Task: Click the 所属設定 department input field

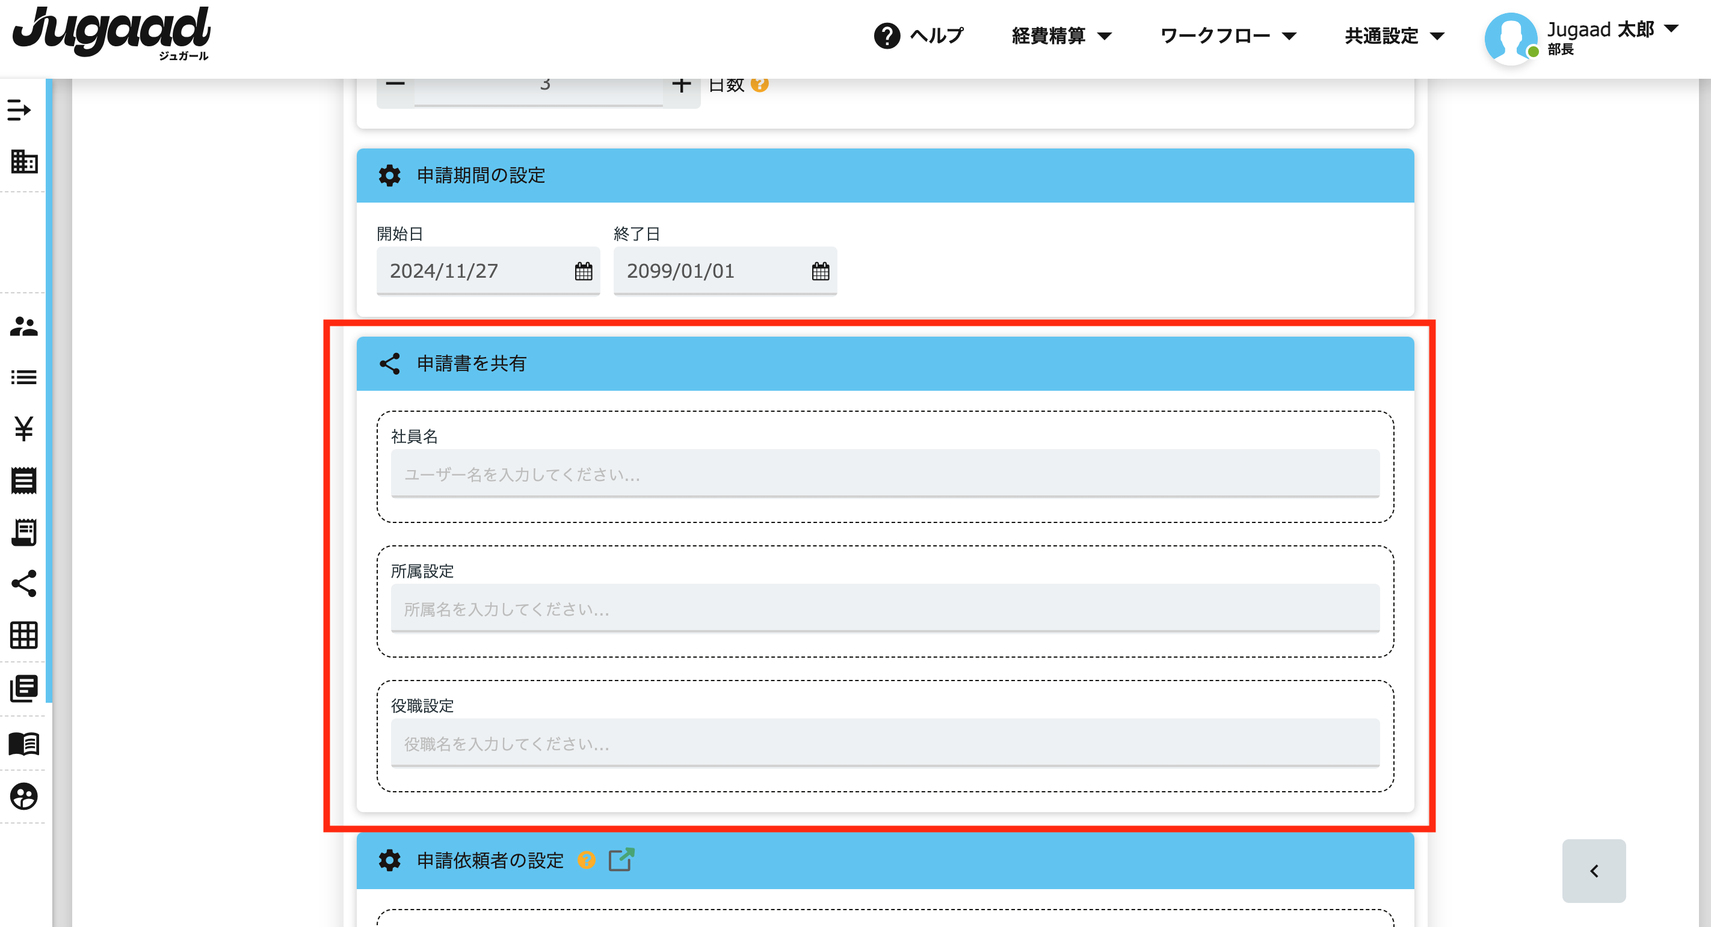Action: pyautogui.click(x=886, y=608)
